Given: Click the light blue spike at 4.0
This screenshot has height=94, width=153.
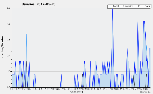Looking at the screenshot, I should 26,35.
